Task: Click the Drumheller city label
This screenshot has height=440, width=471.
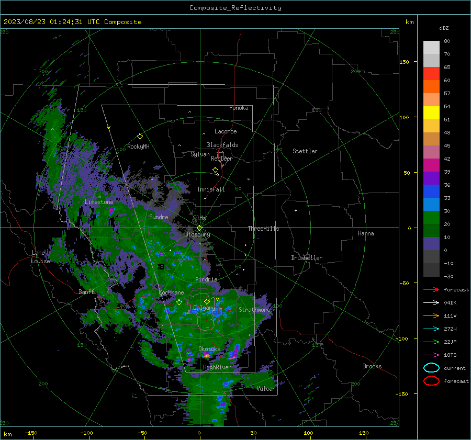Action: pyautogui.click(x=307, y=258)
